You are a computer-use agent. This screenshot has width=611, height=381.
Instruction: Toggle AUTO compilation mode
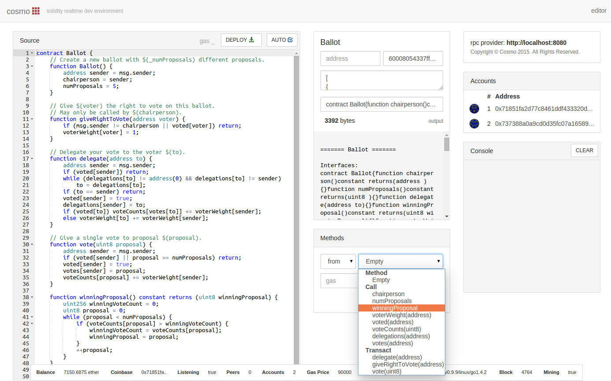click(x=282, y=39)
